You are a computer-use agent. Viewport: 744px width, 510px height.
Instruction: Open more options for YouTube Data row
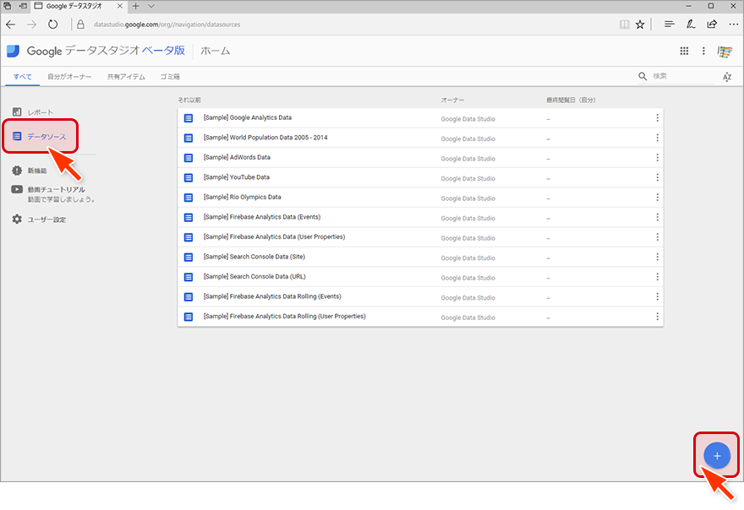657,178
